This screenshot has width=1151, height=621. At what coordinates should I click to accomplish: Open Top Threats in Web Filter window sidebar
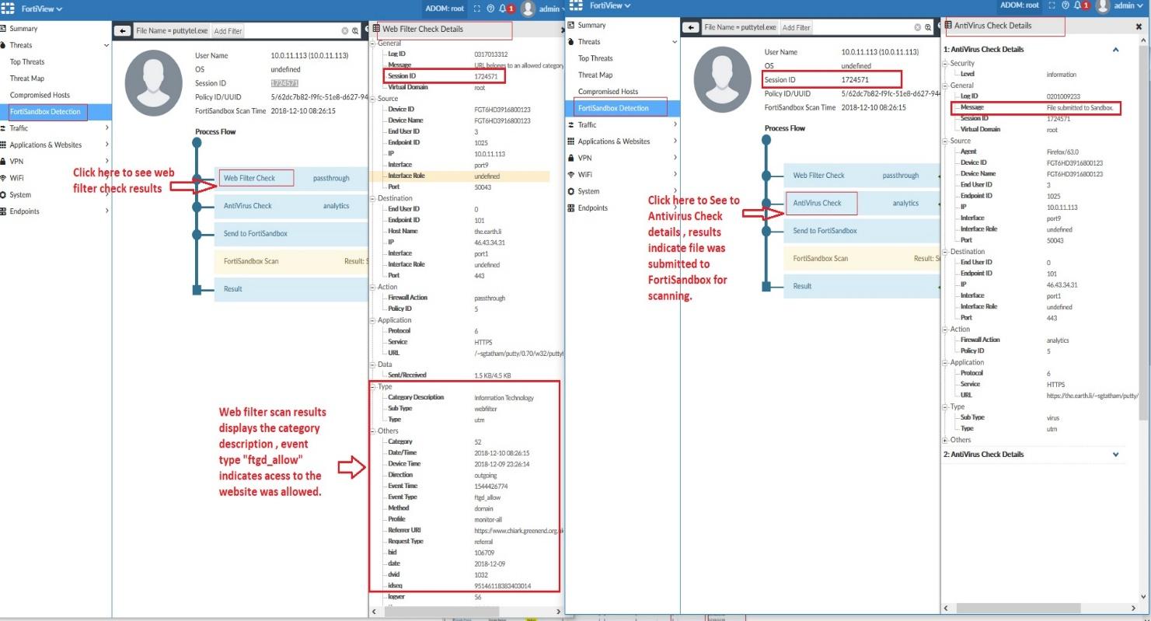point(27,62)
